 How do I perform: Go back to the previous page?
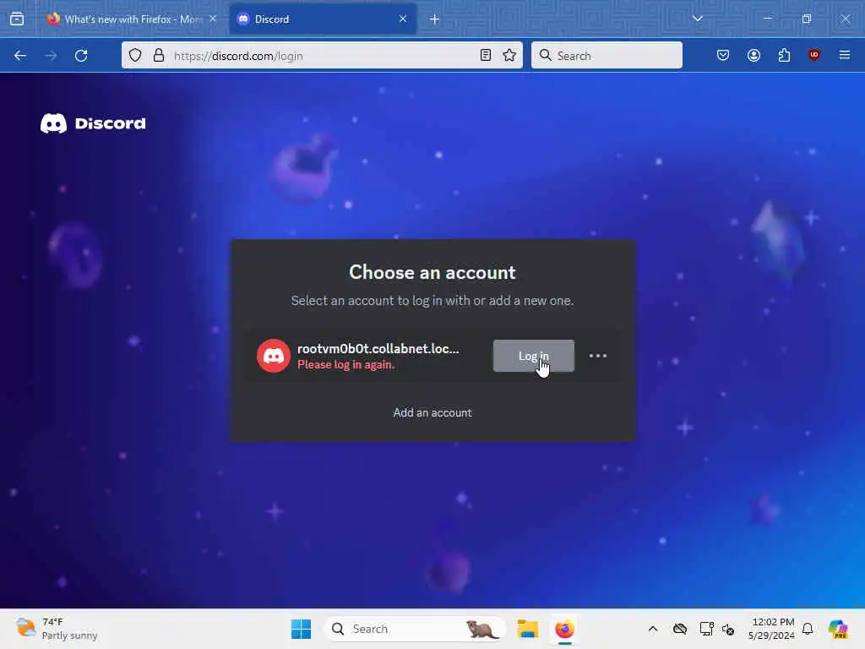[20, 55]
